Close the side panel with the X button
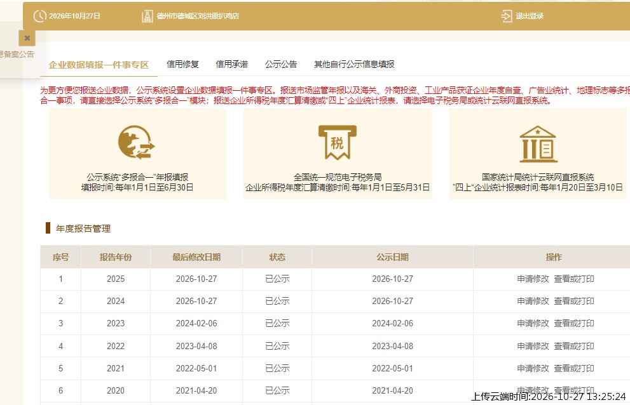The image size is (630, 405). [x=27, y=38]
